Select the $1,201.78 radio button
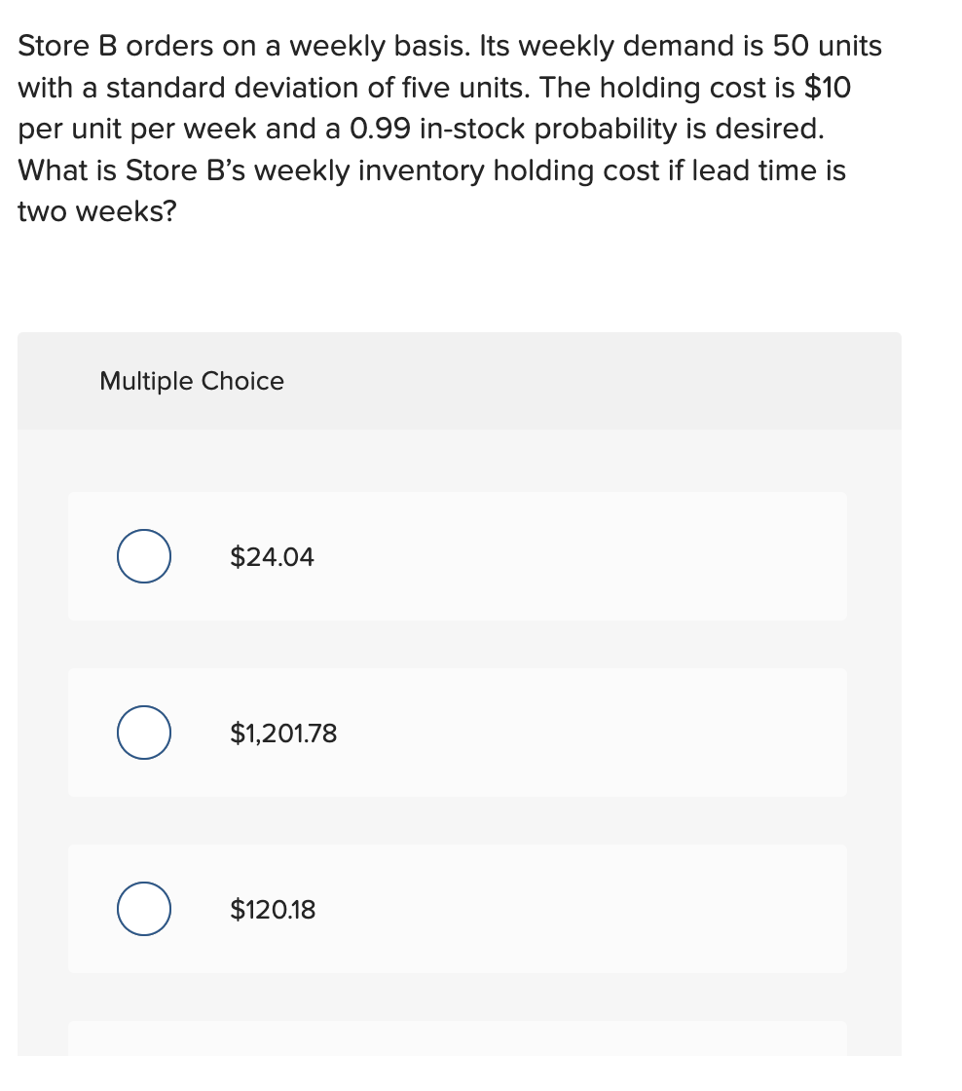962x1091 pixels. tap(145, 733)
